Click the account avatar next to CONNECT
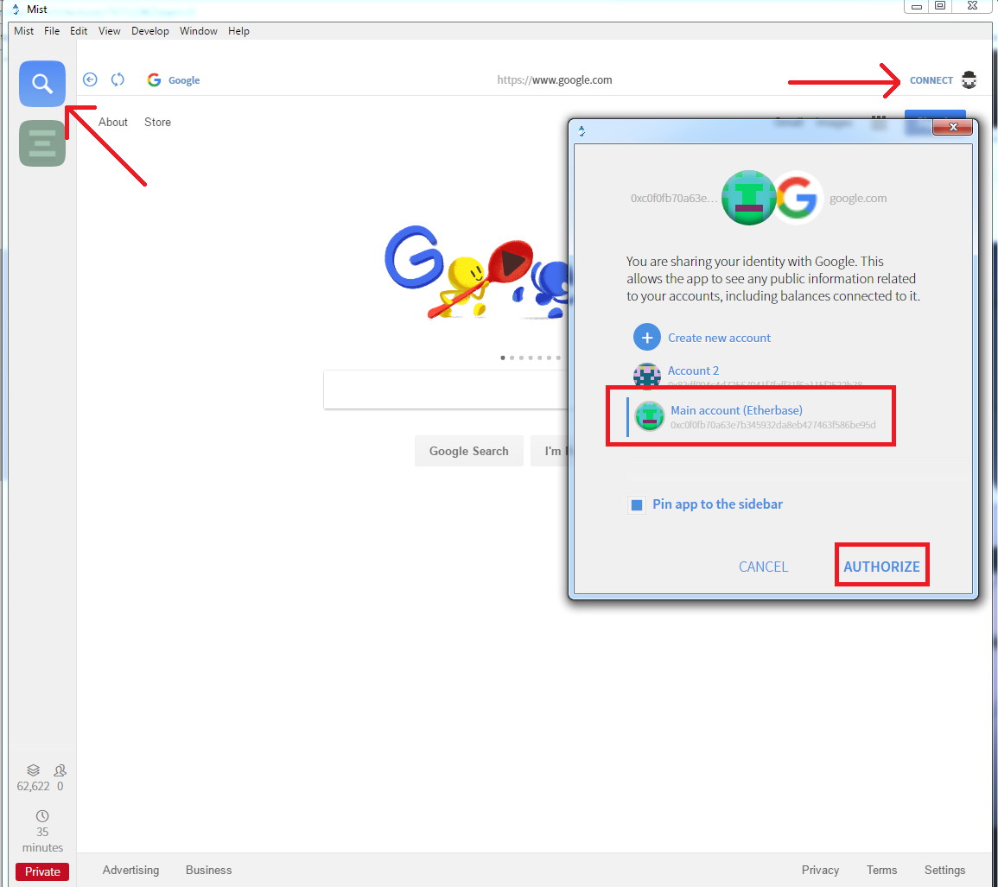 pos(969,79)
